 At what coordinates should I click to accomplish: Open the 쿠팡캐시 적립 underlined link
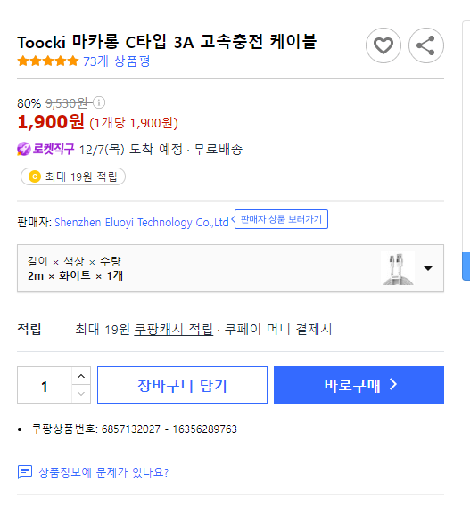[174, 329]
